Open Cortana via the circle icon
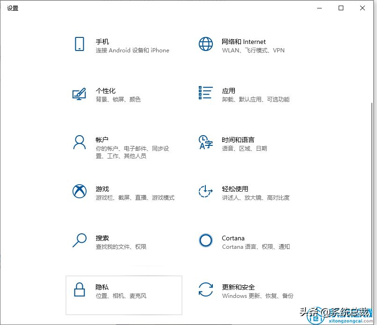Screen dimensions: 377x325 point(206,241)
